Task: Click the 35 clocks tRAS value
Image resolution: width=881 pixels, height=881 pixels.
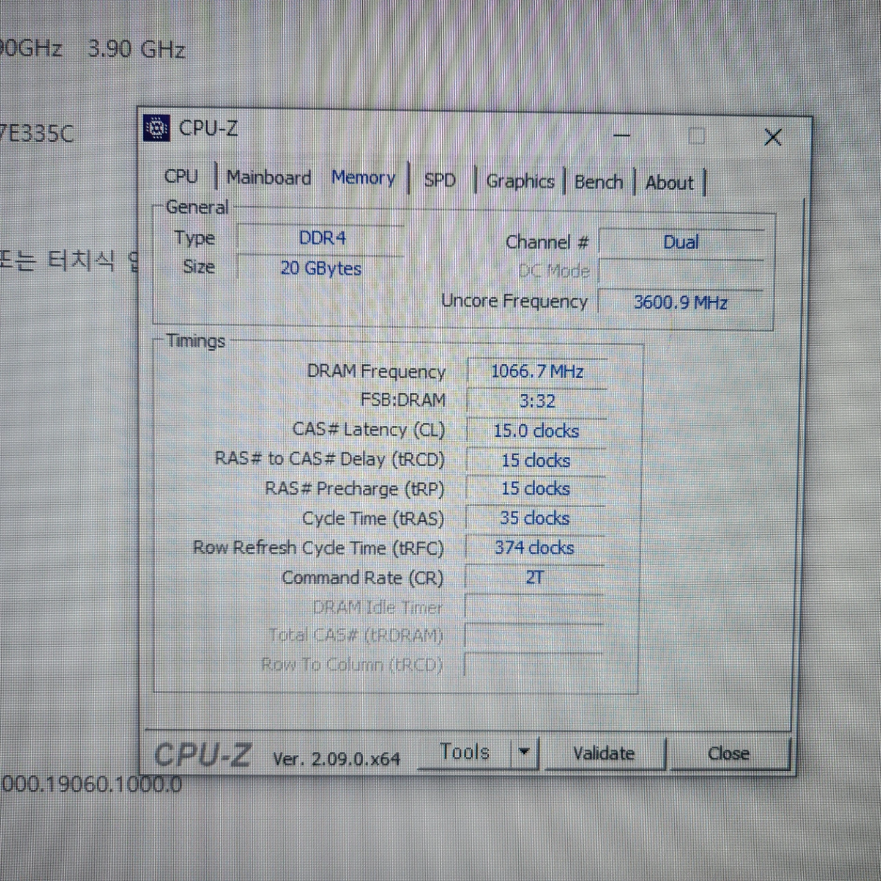Action: tap(535, 518)
